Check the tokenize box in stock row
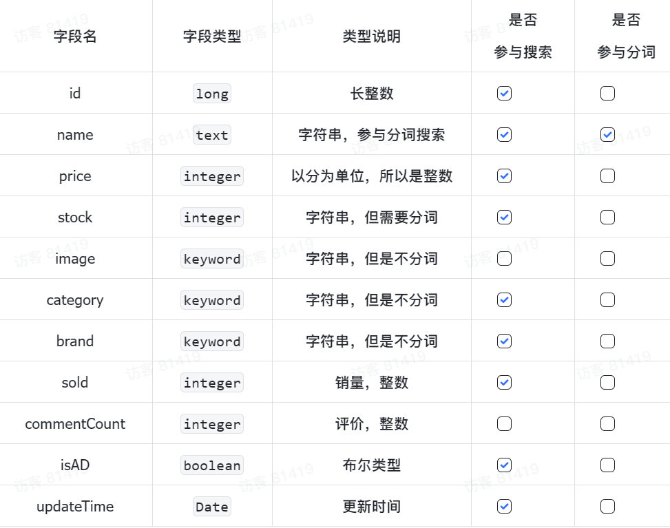This screenshot has width=670, height=528. [607, 218]
